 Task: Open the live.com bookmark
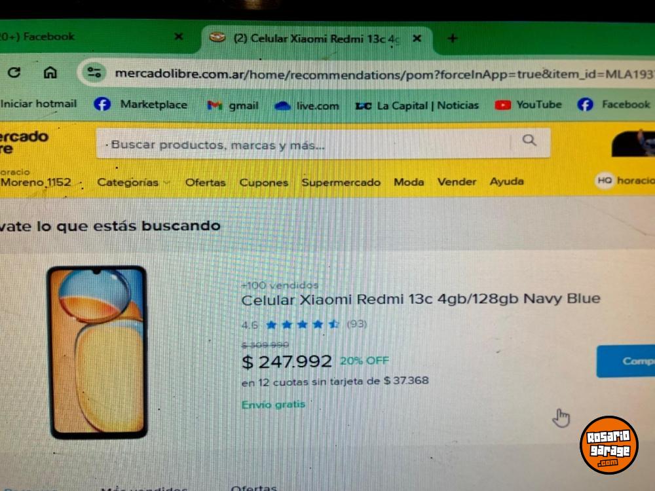coord(307,106)
